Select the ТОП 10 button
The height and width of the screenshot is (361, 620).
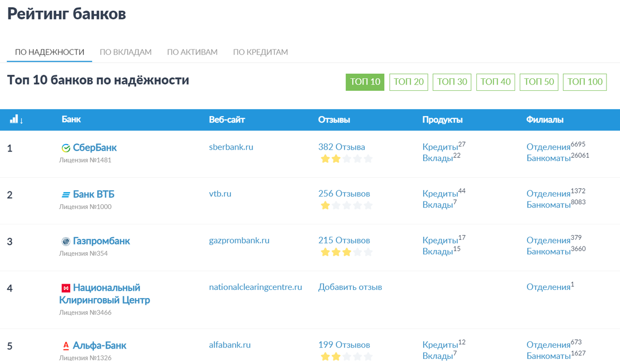point(365,82)
